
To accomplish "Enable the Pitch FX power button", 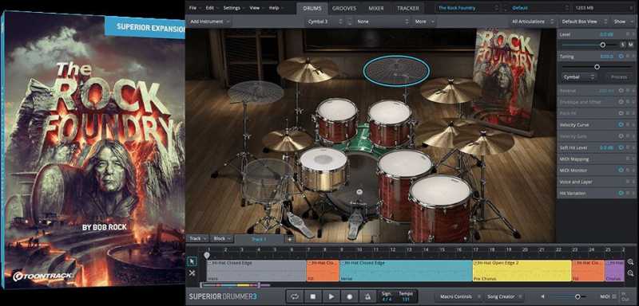I will coord(621,113).
